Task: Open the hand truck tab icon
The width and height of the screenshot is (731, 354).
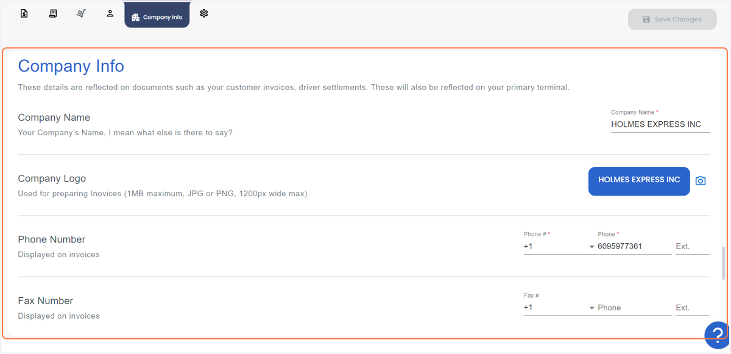Action: [81, 13]
